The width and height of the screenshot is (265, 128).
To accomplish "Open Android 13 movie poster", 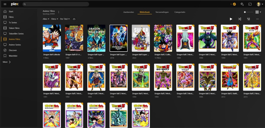I will 74,77.
